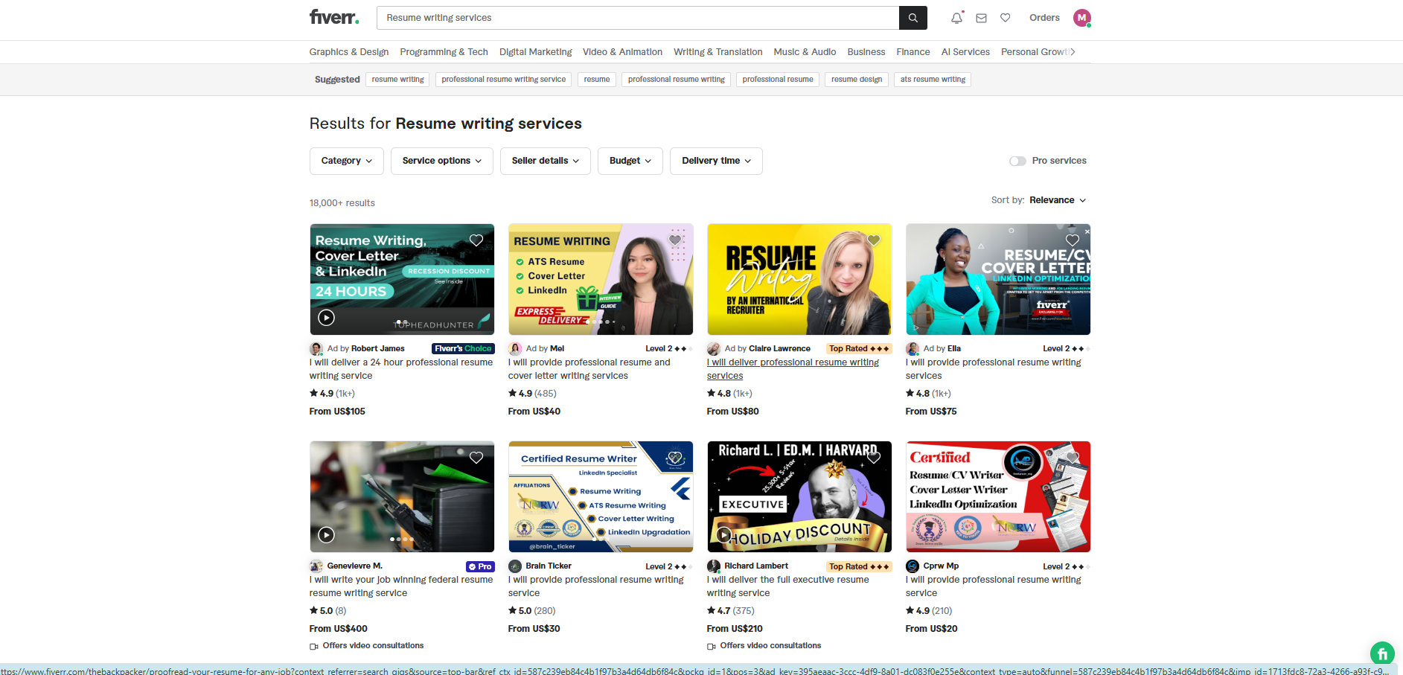Open messages envelope icon
This screenshot has width=1403, height=675.
982,18
